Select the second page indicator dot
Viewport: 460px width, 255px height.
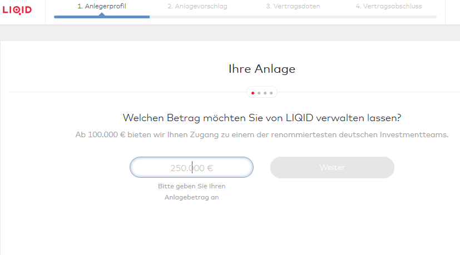click(259, 93)
